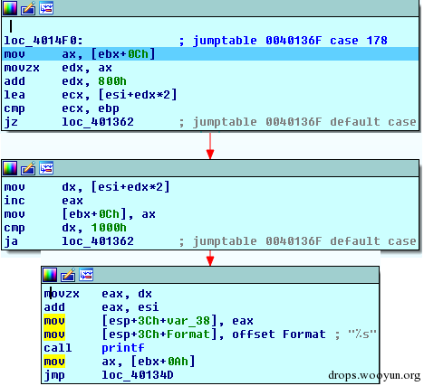
Task: Click color icon of printf block
Action: tap(50, 275)
